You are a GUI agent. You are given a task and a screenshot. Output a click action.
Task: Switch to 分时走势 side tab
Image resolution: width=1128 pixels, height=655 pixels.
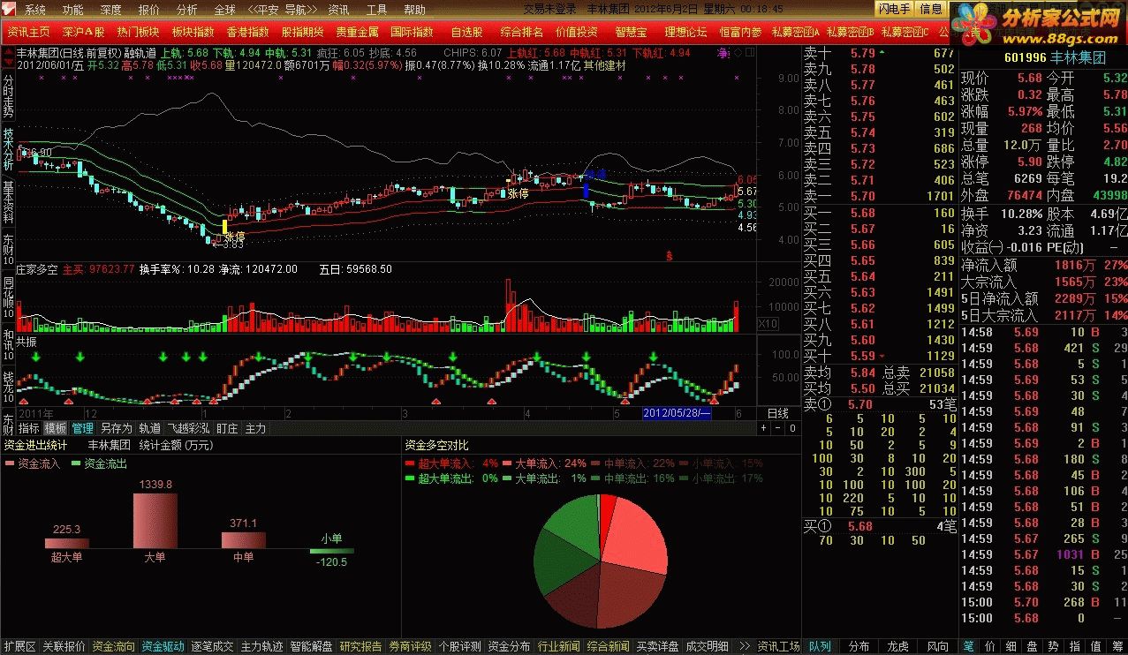tap(8, 97)
